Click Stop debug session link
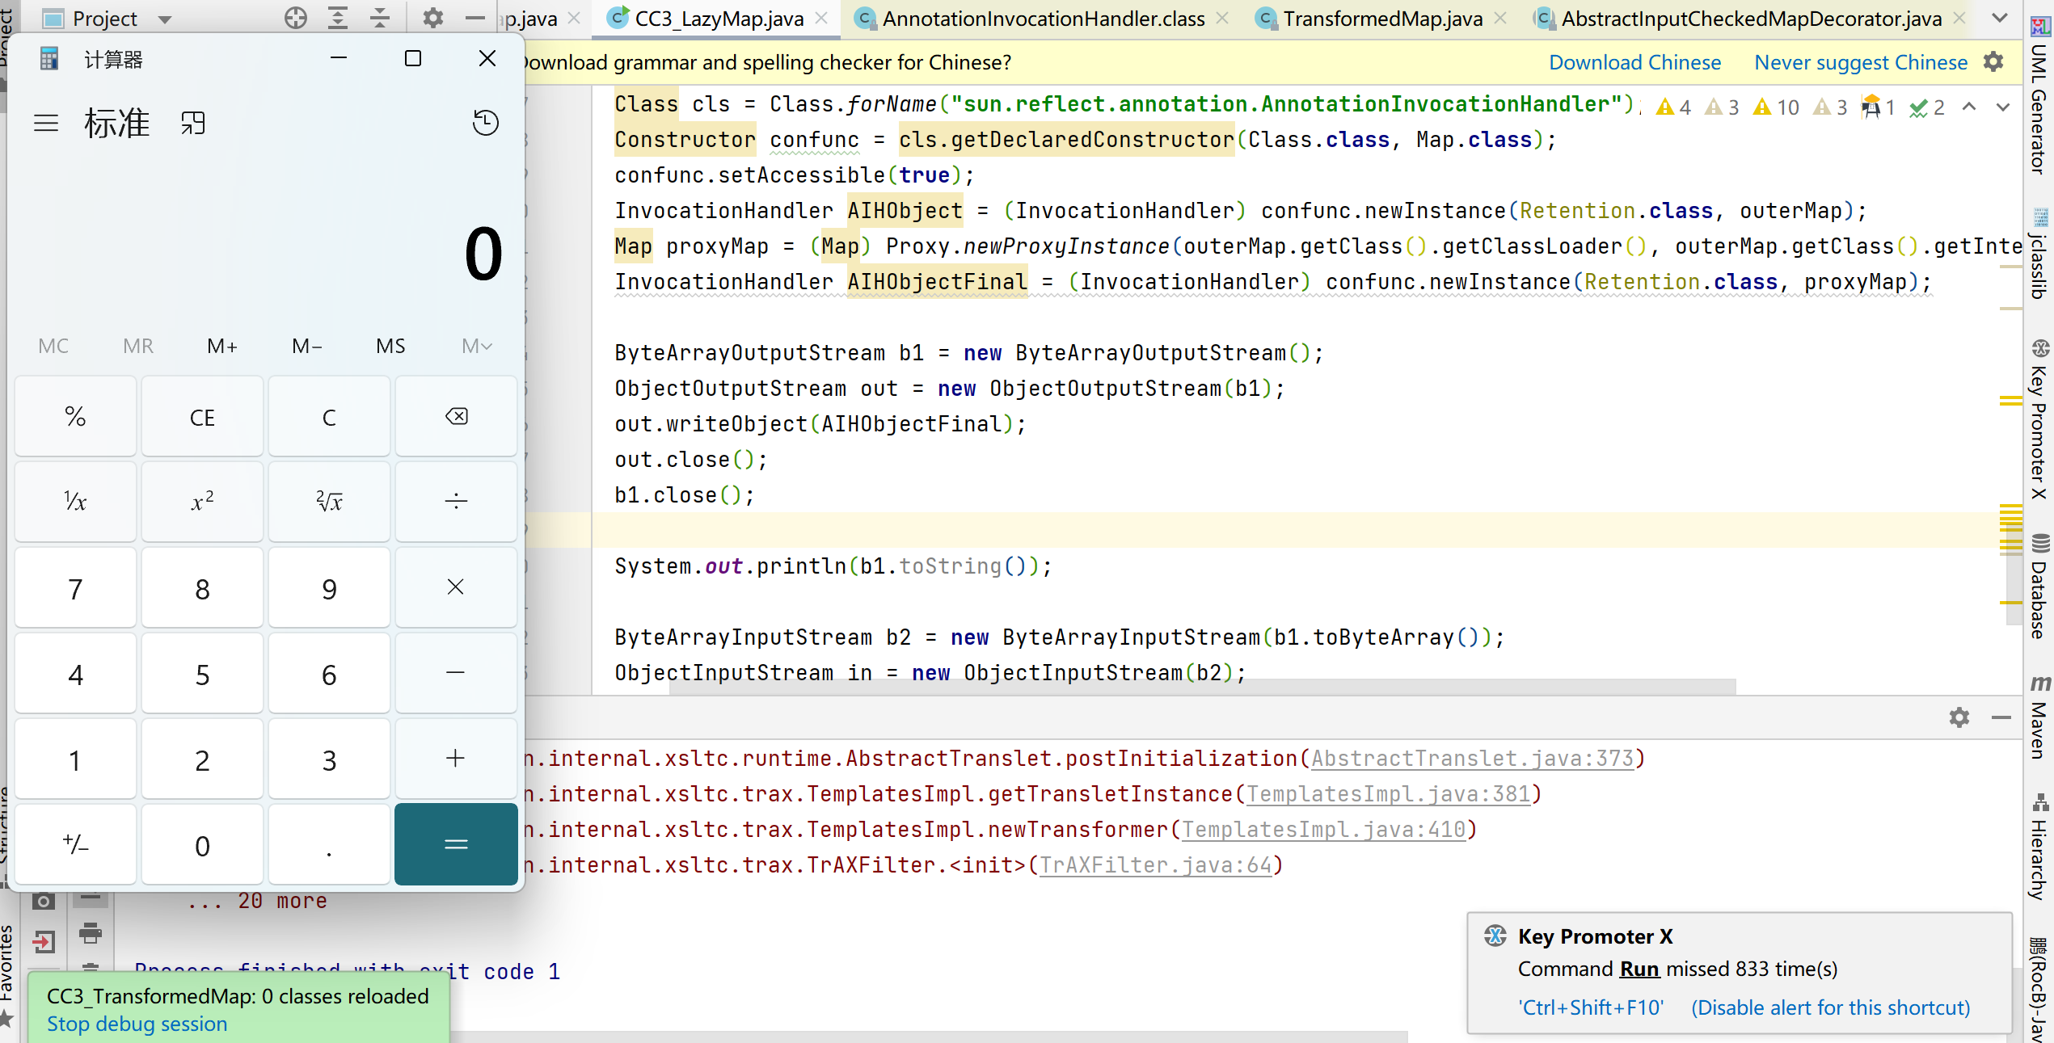This screenshot has height=1043, width=2054. point(137,1024)
